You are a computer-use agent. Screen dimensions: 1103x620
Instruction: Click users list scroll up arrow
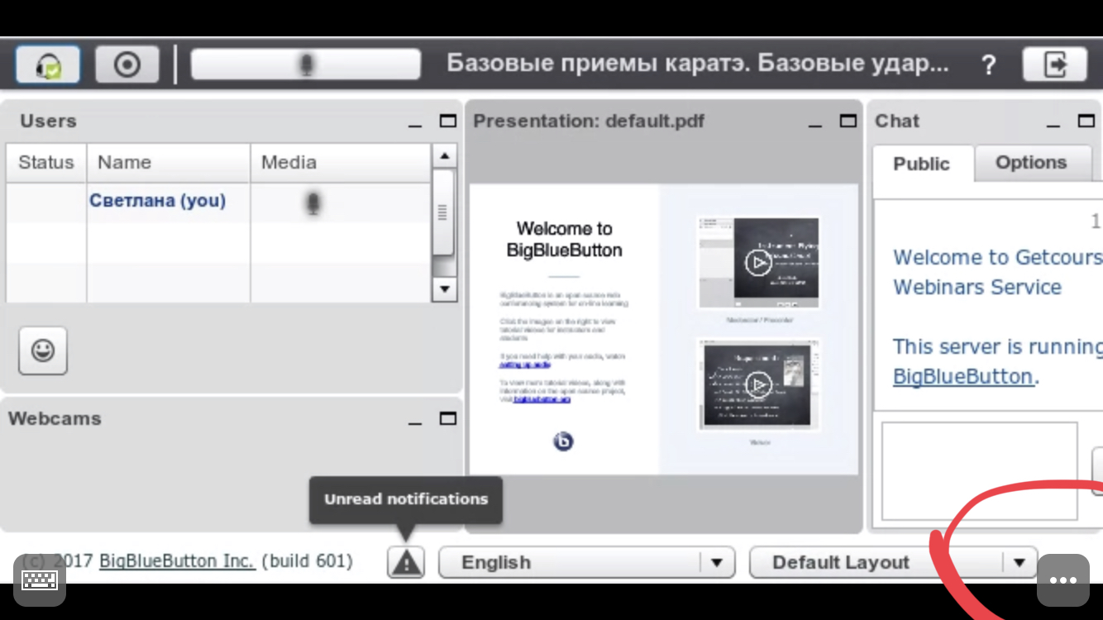click(444, 155)
